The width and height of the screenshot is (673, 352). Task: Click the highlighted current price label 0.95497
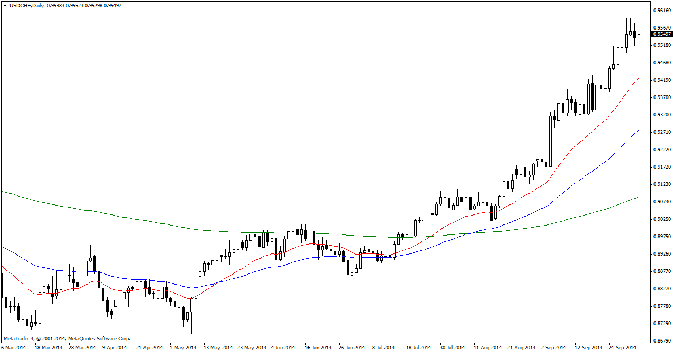662,34
